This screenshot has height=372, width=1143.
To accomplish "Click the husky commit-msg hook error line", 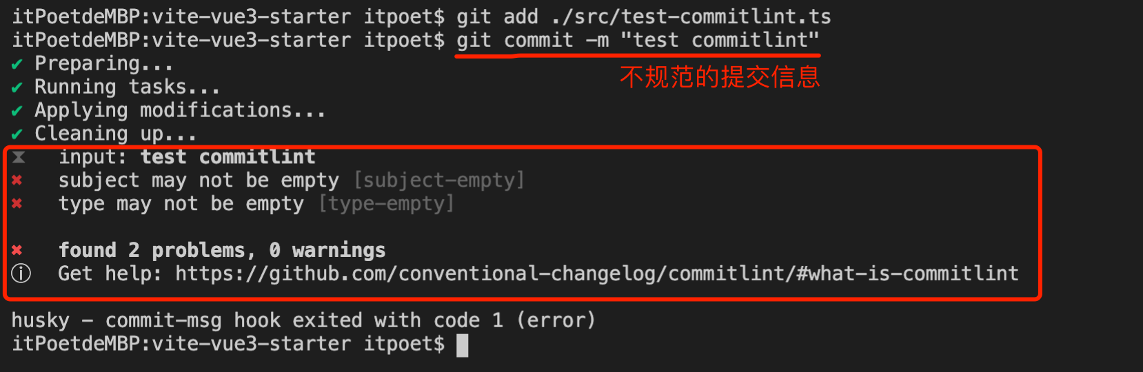I will (303, 320).
